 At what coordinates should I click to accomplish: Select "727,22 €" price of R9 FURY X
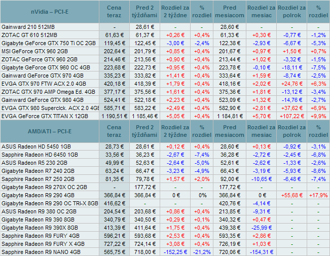(114, 244)
